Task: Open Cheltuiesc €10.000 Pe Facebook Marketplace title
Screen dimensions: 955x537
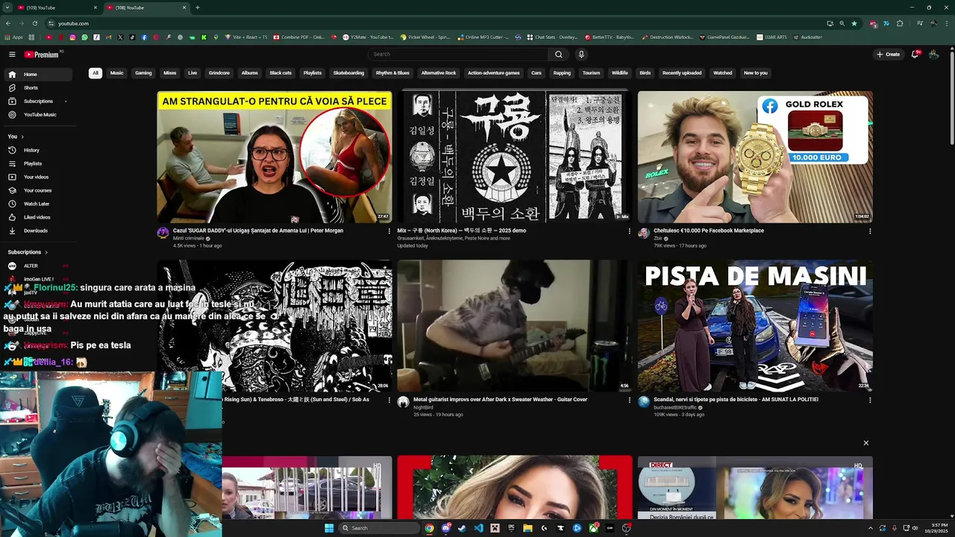Action: (x=709, y=231)
